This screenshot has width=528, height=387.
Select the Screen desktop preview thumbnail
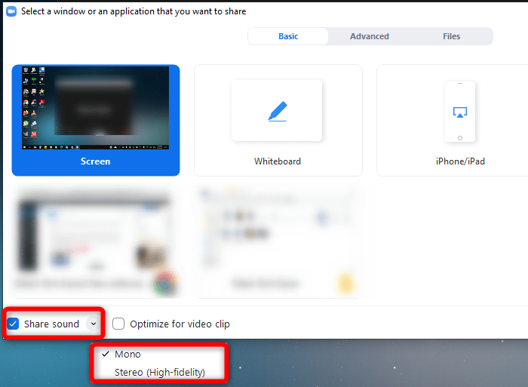click(96, 108)
